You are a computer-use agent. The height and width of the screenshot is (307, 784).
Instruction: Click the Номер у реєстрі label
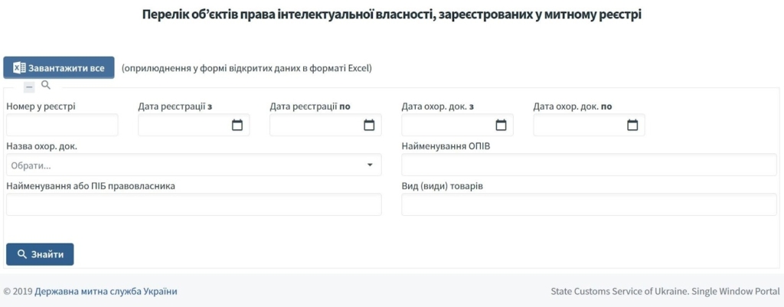41,106
